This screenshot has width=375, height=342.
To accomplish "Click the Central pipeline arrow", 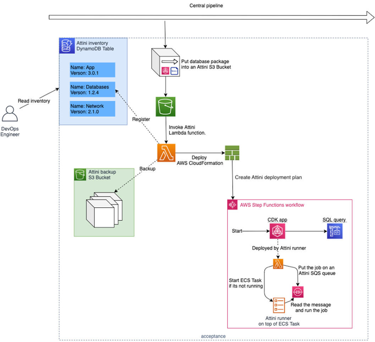I will [x=206, y=16].
